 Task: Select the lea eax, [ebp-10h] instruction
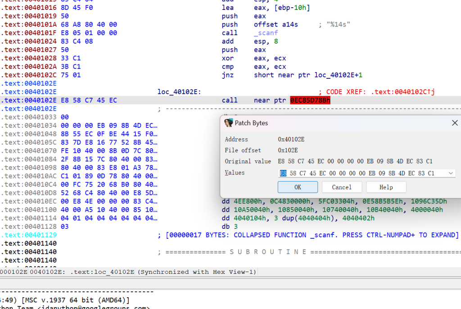tap(266, 7)
